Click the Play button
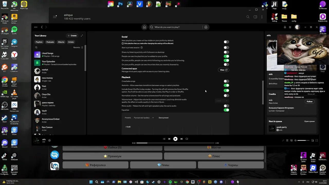 tap(175, 139)
